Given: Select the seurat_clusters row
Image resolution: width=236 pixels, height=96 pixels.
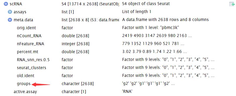Looking at the screenshot, I should pyautogui.click(x=118, y=68).
